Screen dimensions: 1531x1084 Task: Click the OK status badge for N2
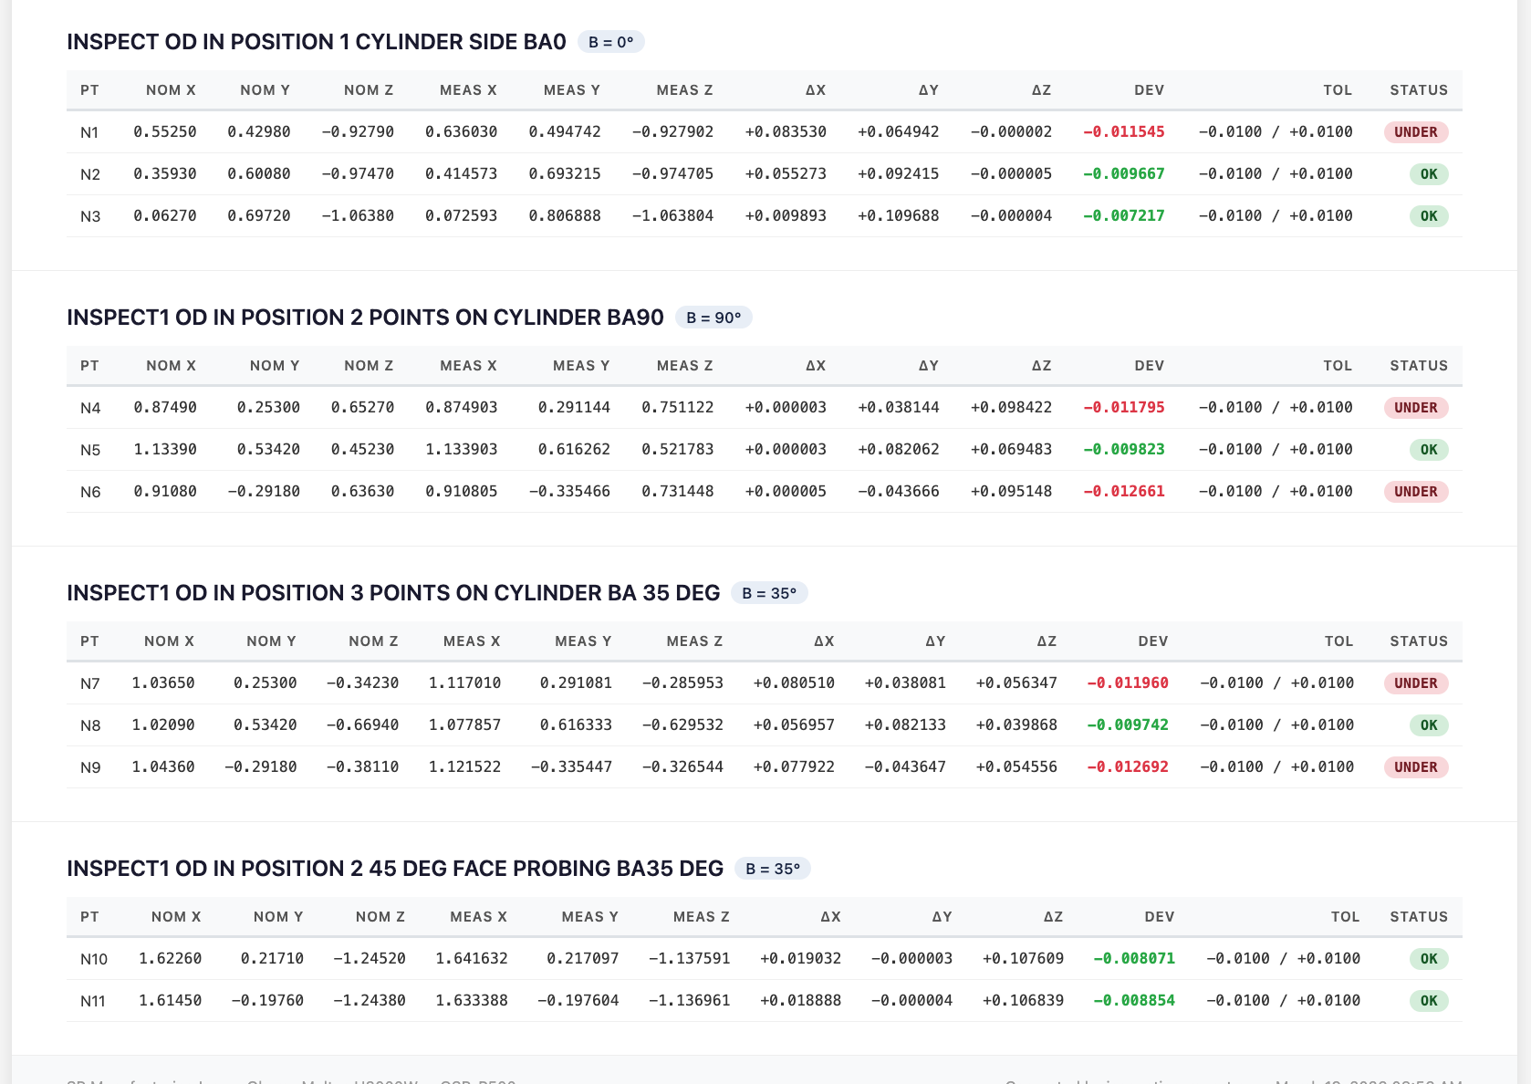(1428, 174)
